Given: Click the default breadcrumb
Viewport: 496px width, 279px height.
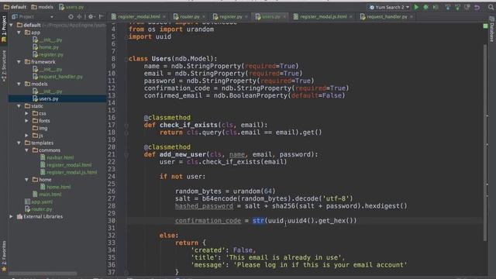Looking at the screenshot, I should click(15, 7).
